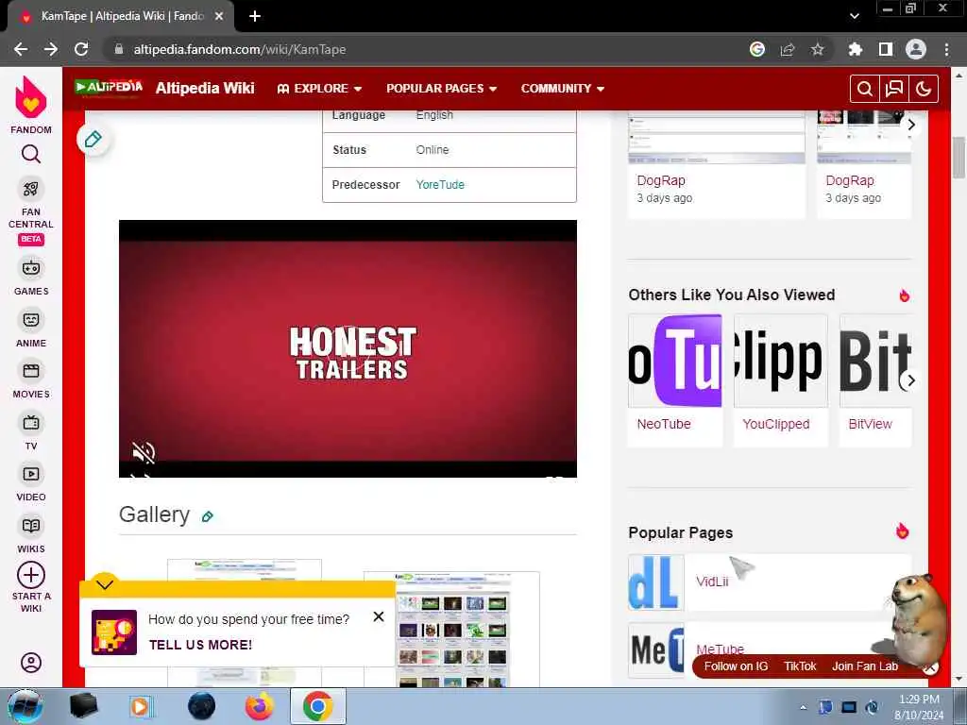
Task: Close the red social follow bar
Action: (x=930, y=667)
